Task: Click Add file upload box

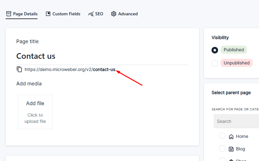Action: [35, 112]
